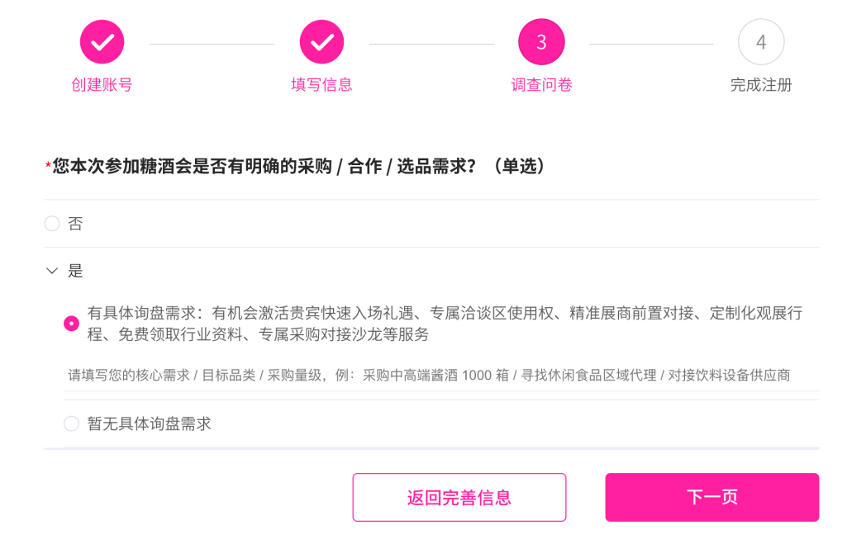
Task: Switch to the 调查问卷 step label
Action: (x=541, y=85)
